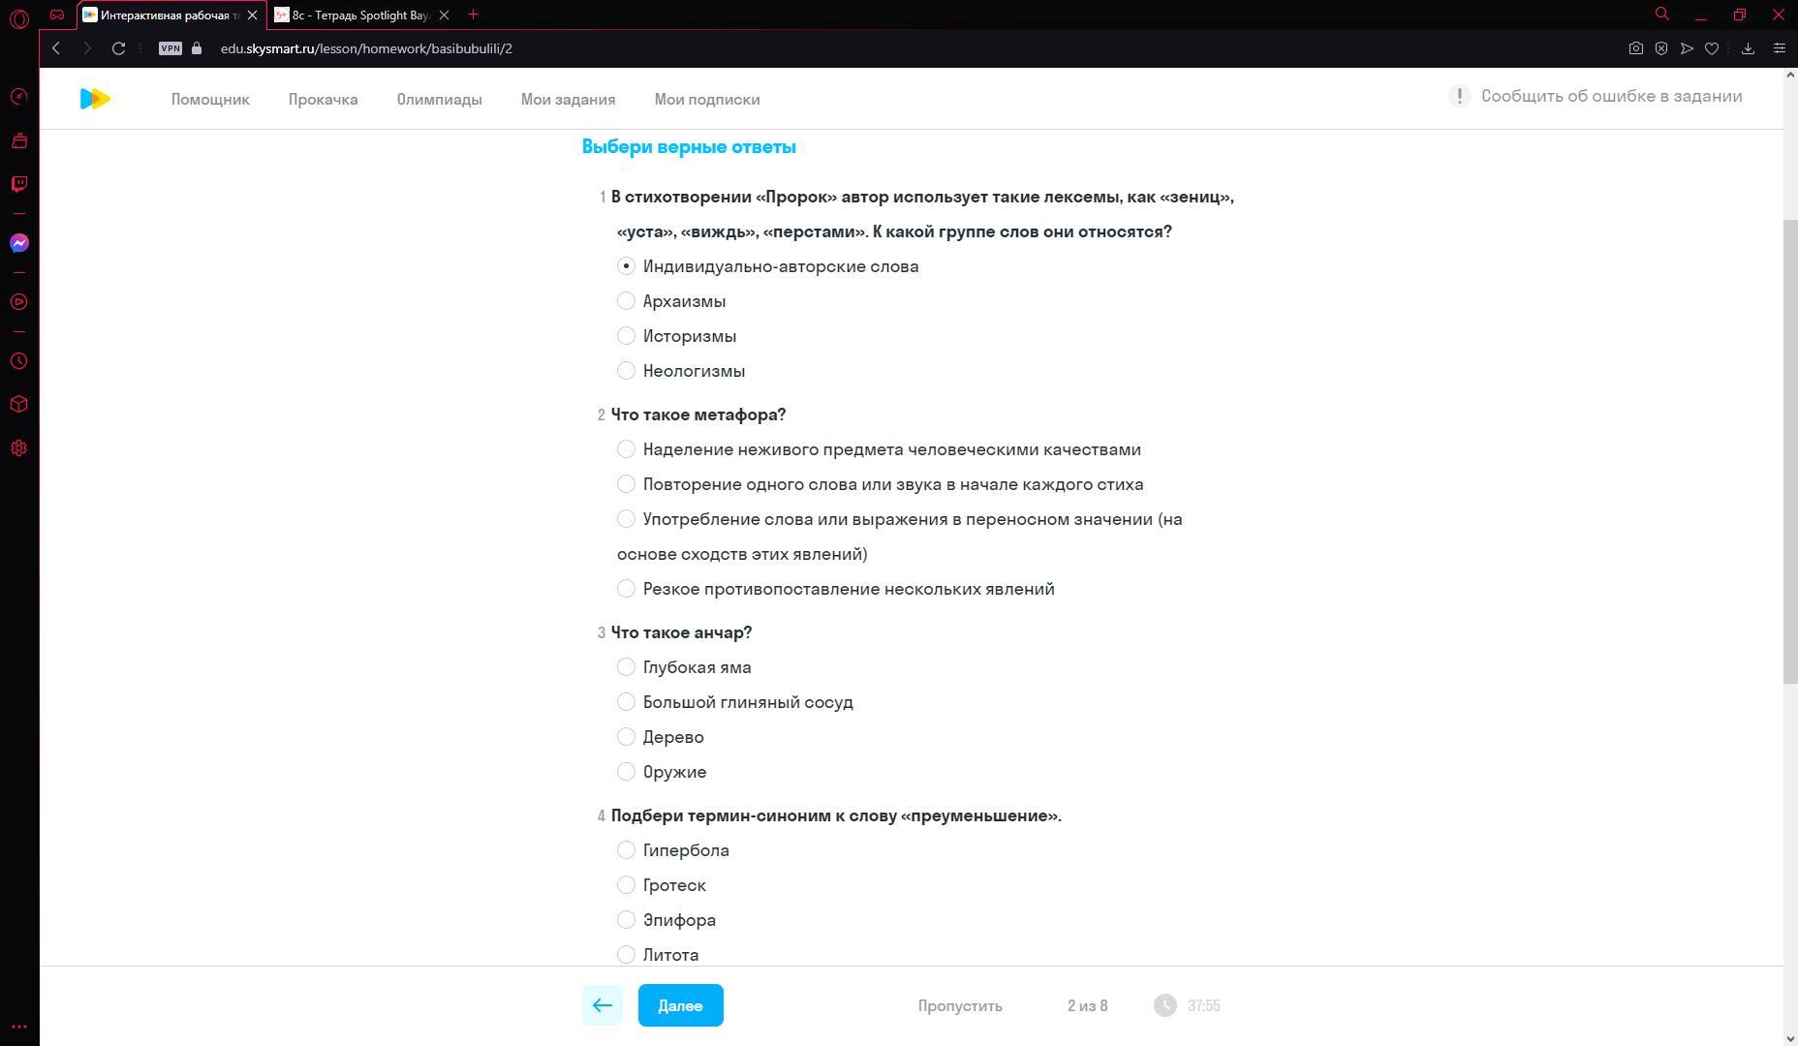Reload the page
The height and width of the screenshot is (1046, 1798).
[x=118, y=48]
